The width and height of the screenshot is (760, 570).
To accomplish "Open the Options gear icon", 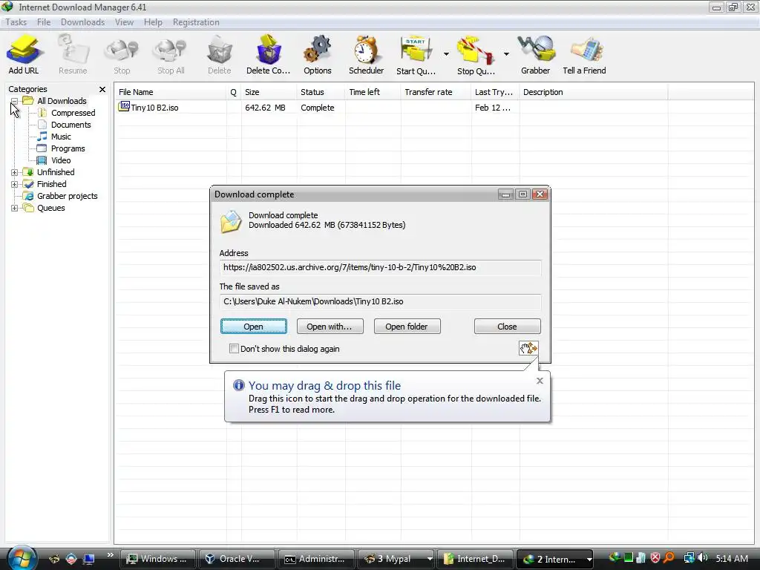I will point(318,50).
